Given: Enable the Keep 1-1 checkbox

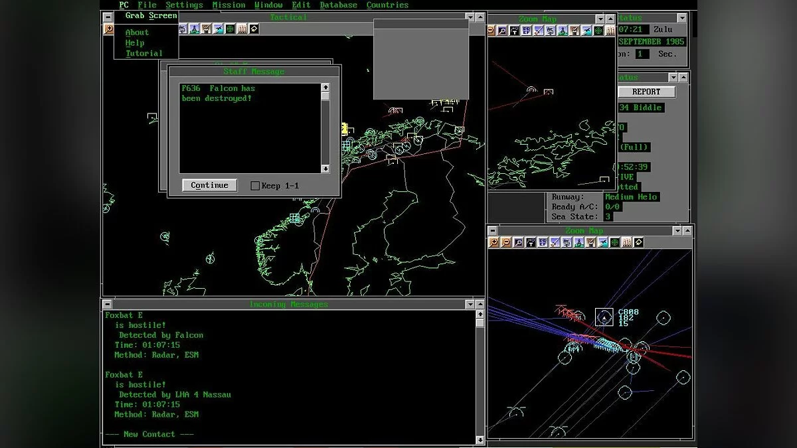Looking at the screenshot, I should 254,186.
